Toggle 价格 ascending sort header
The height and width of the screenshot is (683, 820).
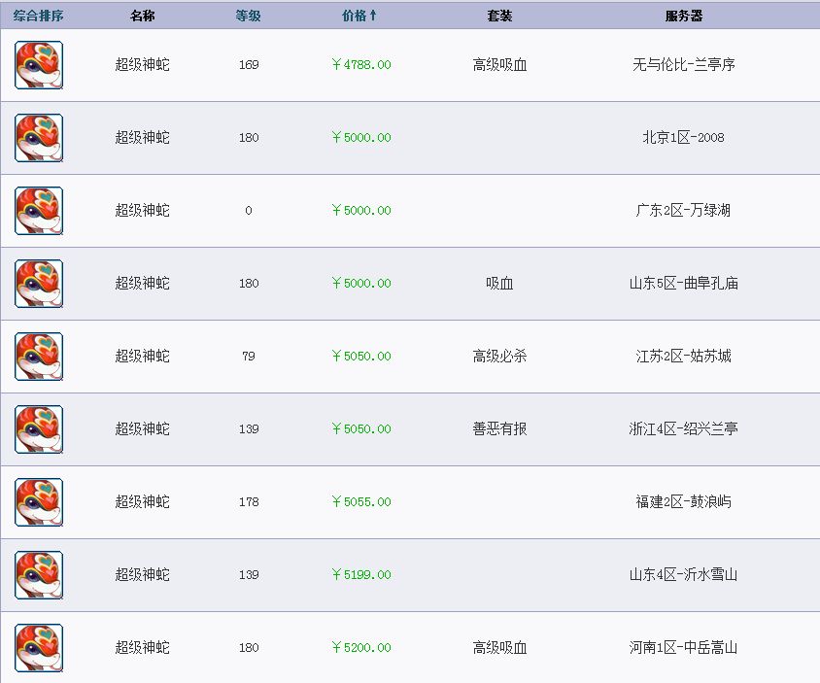click(x=359, y=16)
